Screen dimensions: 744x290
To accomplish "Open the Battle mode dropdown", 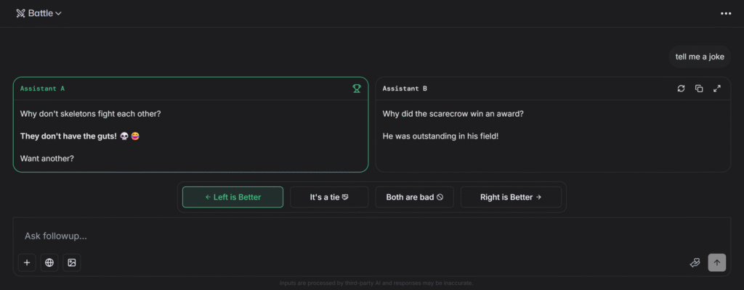I will pyautogui.click(x=40, y=13).
